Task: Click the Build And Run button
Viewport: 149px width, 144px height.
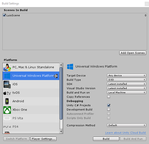Action: coord(133,139)
